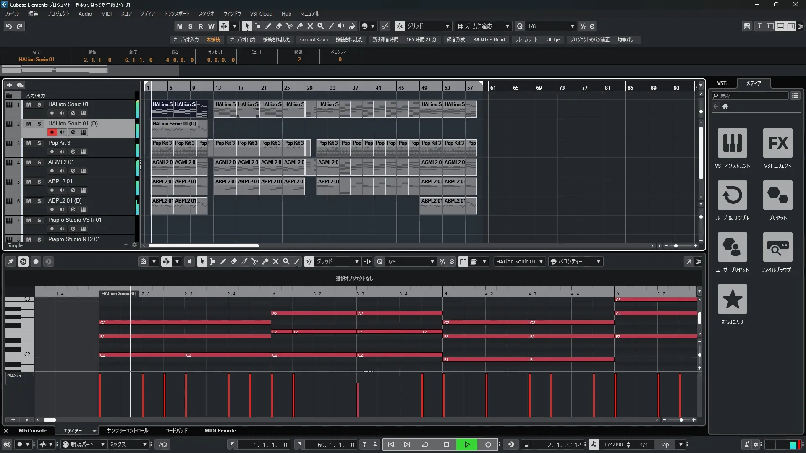806x453 pixels.
Task: Click the Play button in transport bar
Action: click(467, 445)
